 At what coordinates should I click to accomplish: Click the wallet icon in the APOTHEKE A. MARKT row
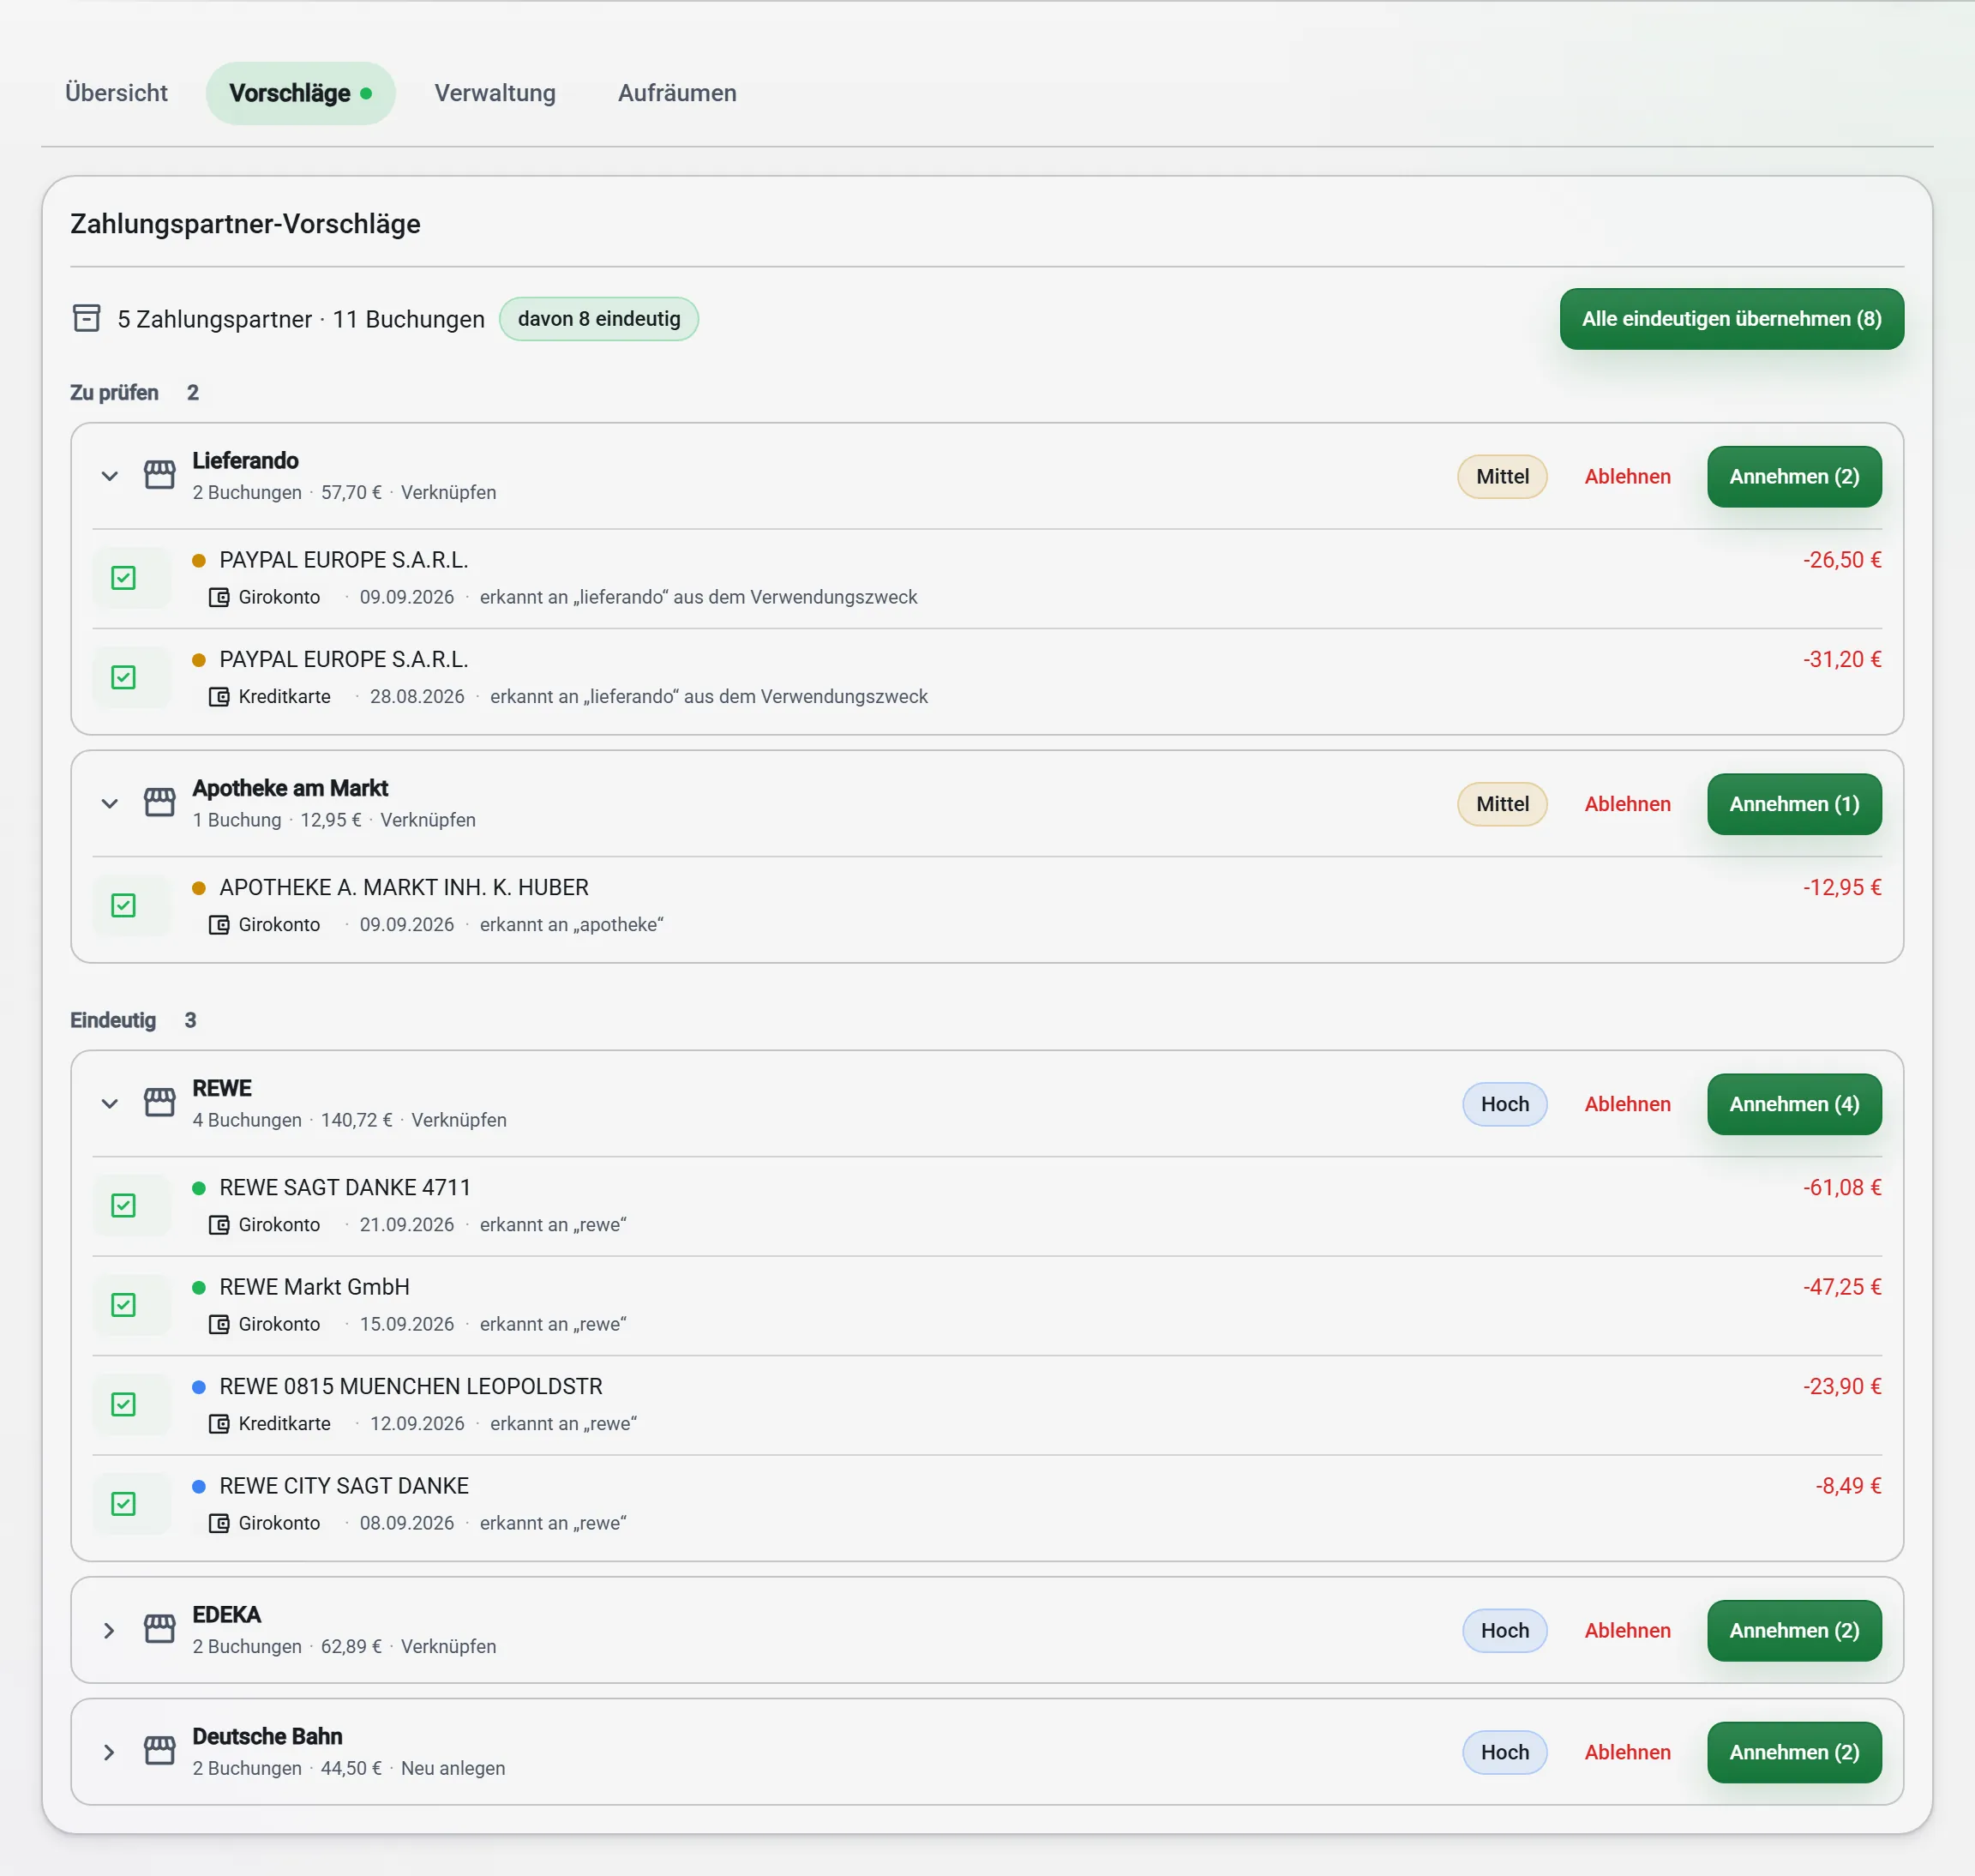click(219, 924)
